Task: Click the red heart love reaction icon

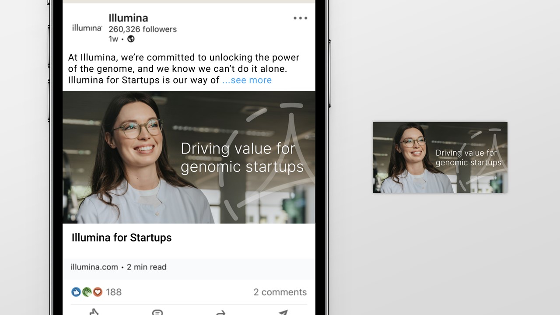Action: pyautogui.click(x=98, y=292)
